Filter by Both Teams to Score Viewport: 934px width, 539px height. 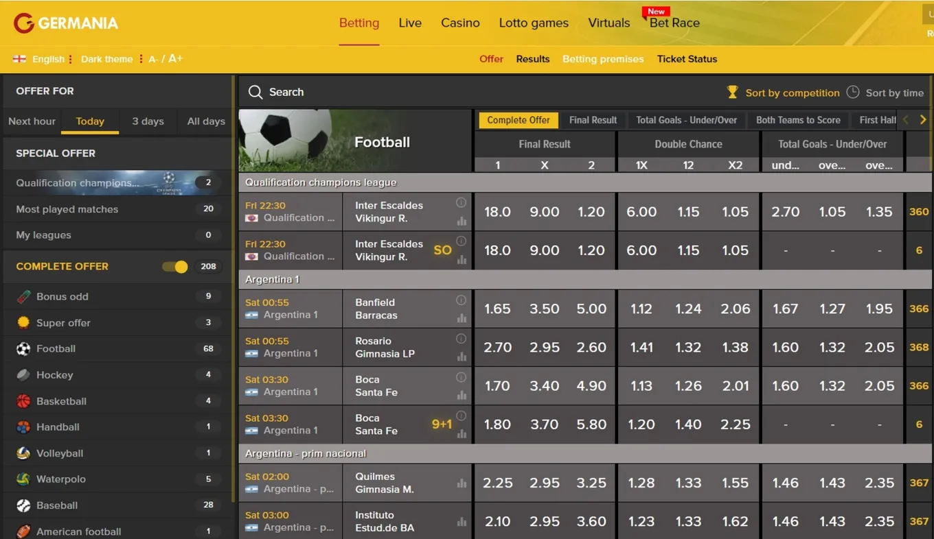pyautogui.click(x=798, y=120)
